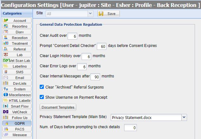
Task: Click the Lab category icon
Action: (x=5, y=55)
